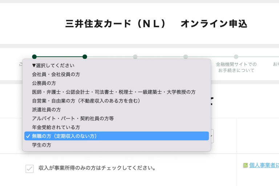Image resolution: width=279 pixels, height=186 pixels.
Task: Click the green book icon beside 個人事業者
Action: point(245,165)
